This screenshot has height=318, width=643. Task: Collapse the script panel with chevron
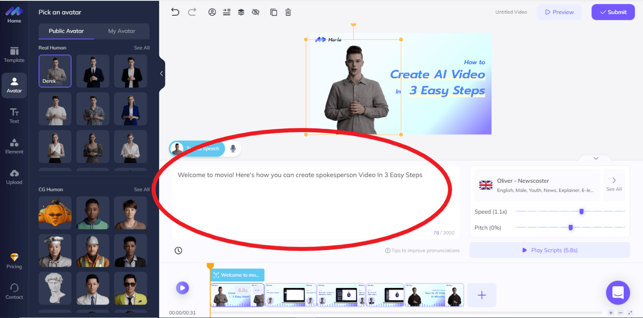pos(596,158)
